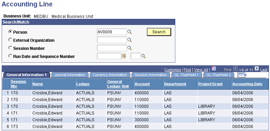The width and height of the screenshot is (270, 131).
Task: Show previous rows with left arrow
Action: pyautogui.click(x=235, y=68)
